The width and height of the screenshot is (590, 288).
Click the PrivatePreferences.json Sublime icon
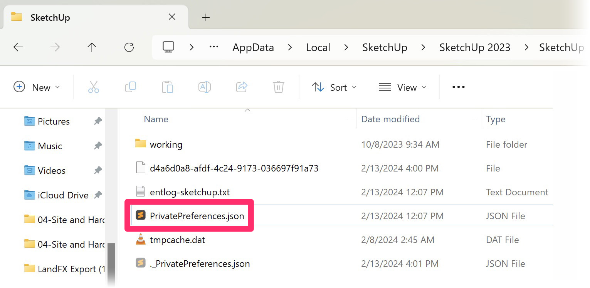click(141, 215)
